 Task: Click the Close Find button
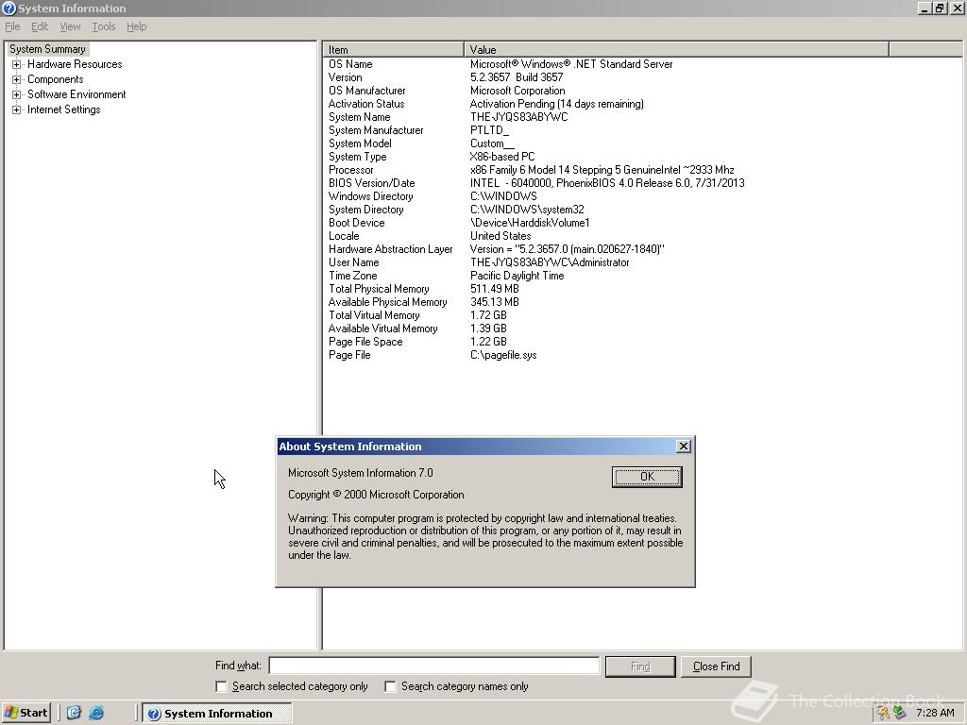point(716,666)
